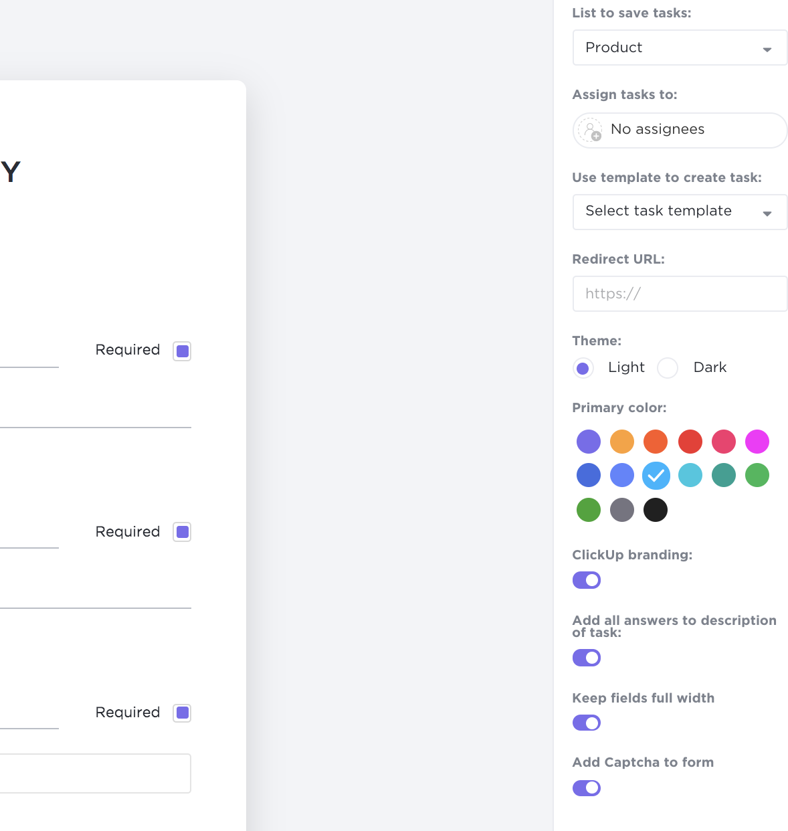Viewport: 788px width, 831px height.
Task: Uncheck the third field's Required checkbox
Action: pyautogui.click(x=182, y=713)
